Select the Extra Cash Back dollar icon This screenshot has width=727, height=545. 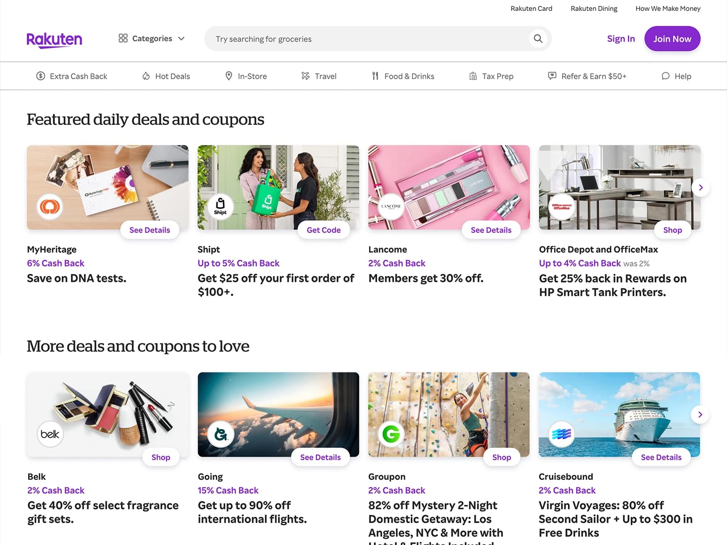point(40,76)
